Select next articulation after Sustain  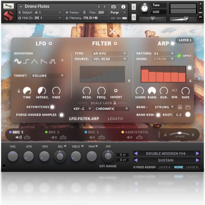[198, 160]
